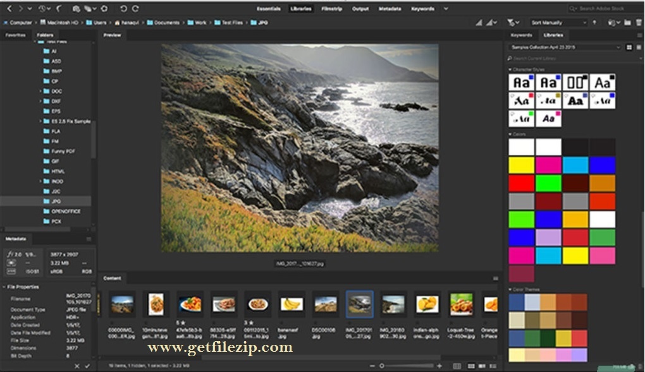Open the Sort Manually dropdown
The height and width of the screenshot is (372, 645).
556,23
